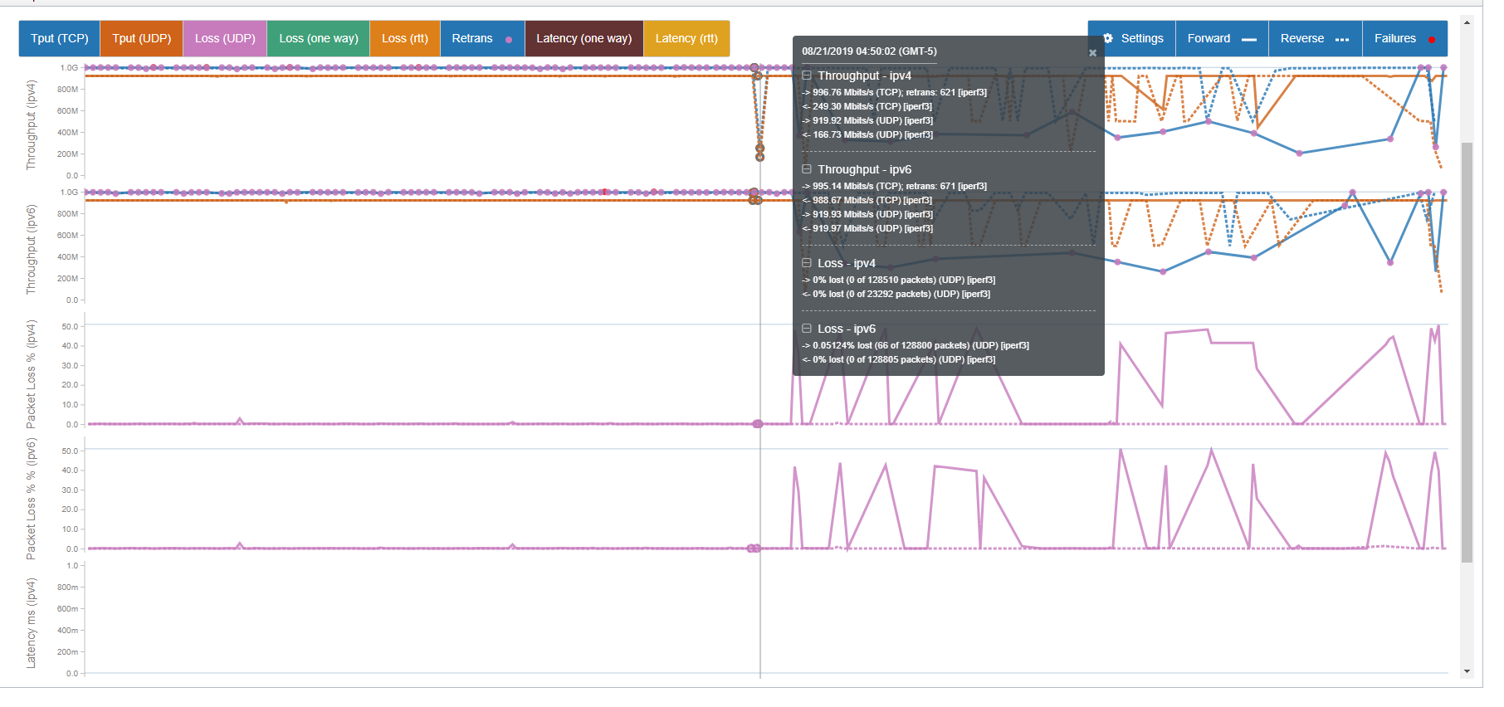This screenshot has width=1504, height=707.
Task: Collapse the Loss - ipv6 section
Action: coord(807,329)
